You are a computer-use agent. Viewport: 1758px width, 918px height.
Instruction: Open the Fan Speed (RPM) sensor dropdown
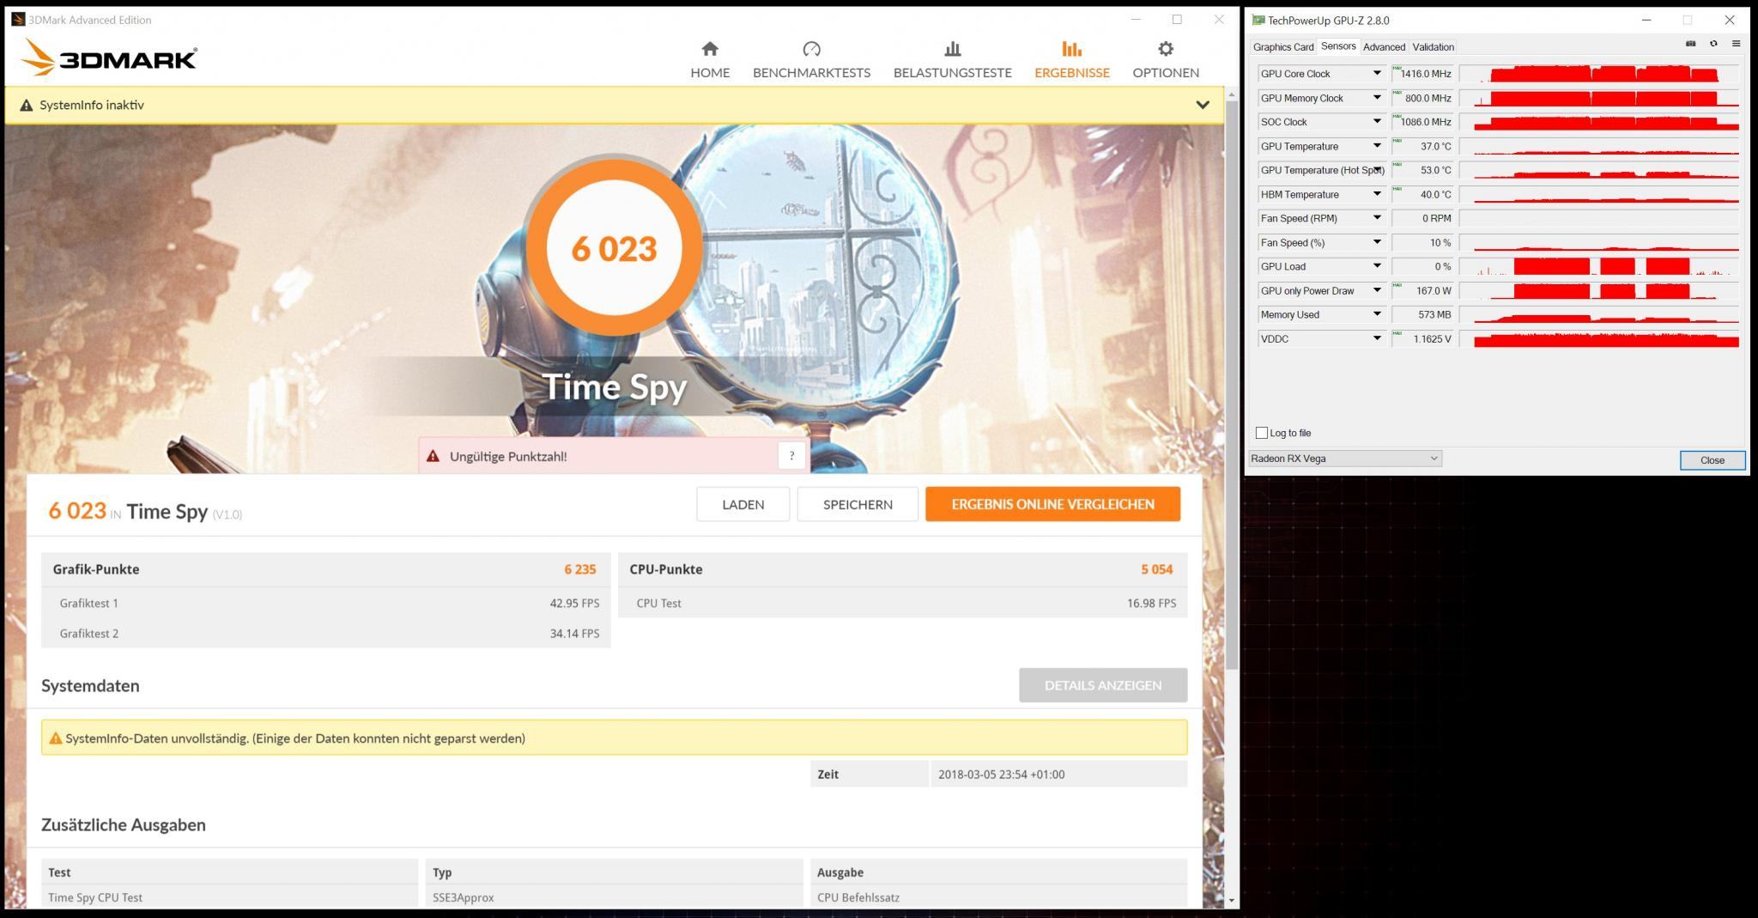tap(1377, 218)
